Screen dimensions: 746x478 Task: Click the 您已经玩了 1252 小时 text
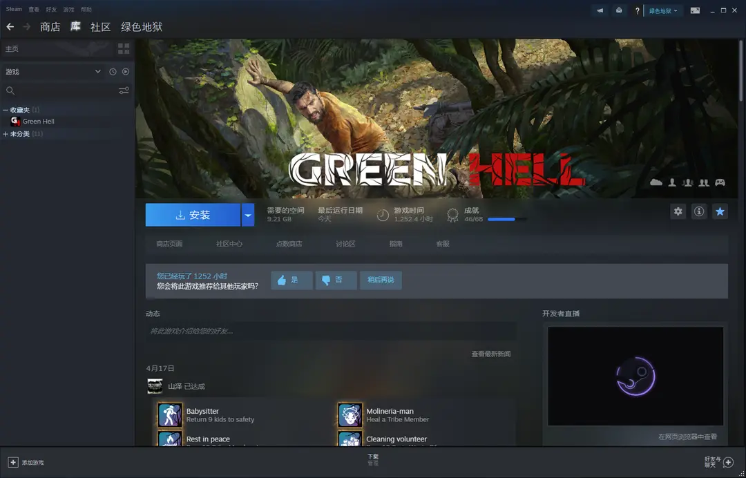192,276
